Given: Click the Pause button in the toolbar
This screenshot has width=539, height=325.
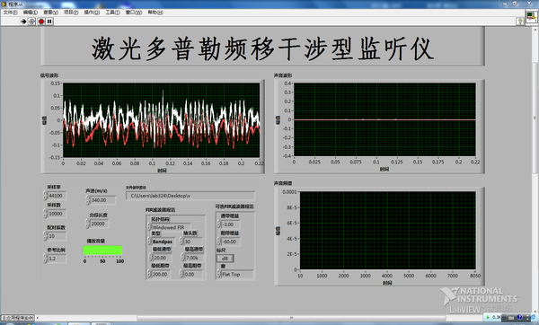Looking at the screenshot, I should tap(49, 22).
